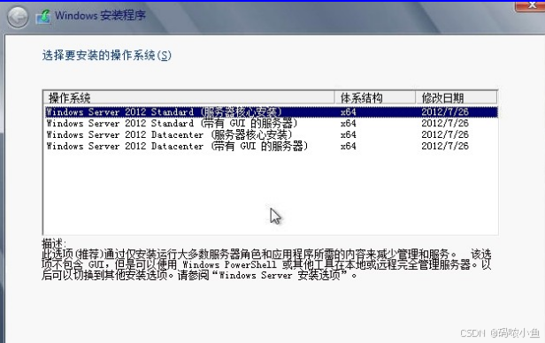Sort by the 体系结构 column header
Image resolution: width=545 pixels, height=343 pixels.
(375, 98)
